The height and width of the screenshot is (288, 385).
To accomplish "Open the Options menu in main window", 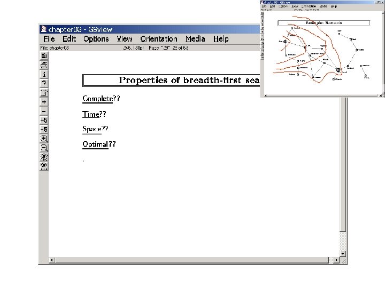I will click(x=96, y=39).
